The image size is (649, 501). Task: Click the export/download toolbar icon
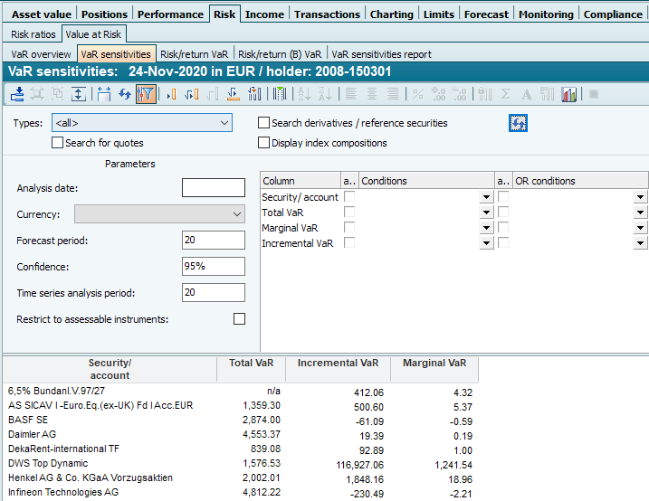tap(16, 94)
